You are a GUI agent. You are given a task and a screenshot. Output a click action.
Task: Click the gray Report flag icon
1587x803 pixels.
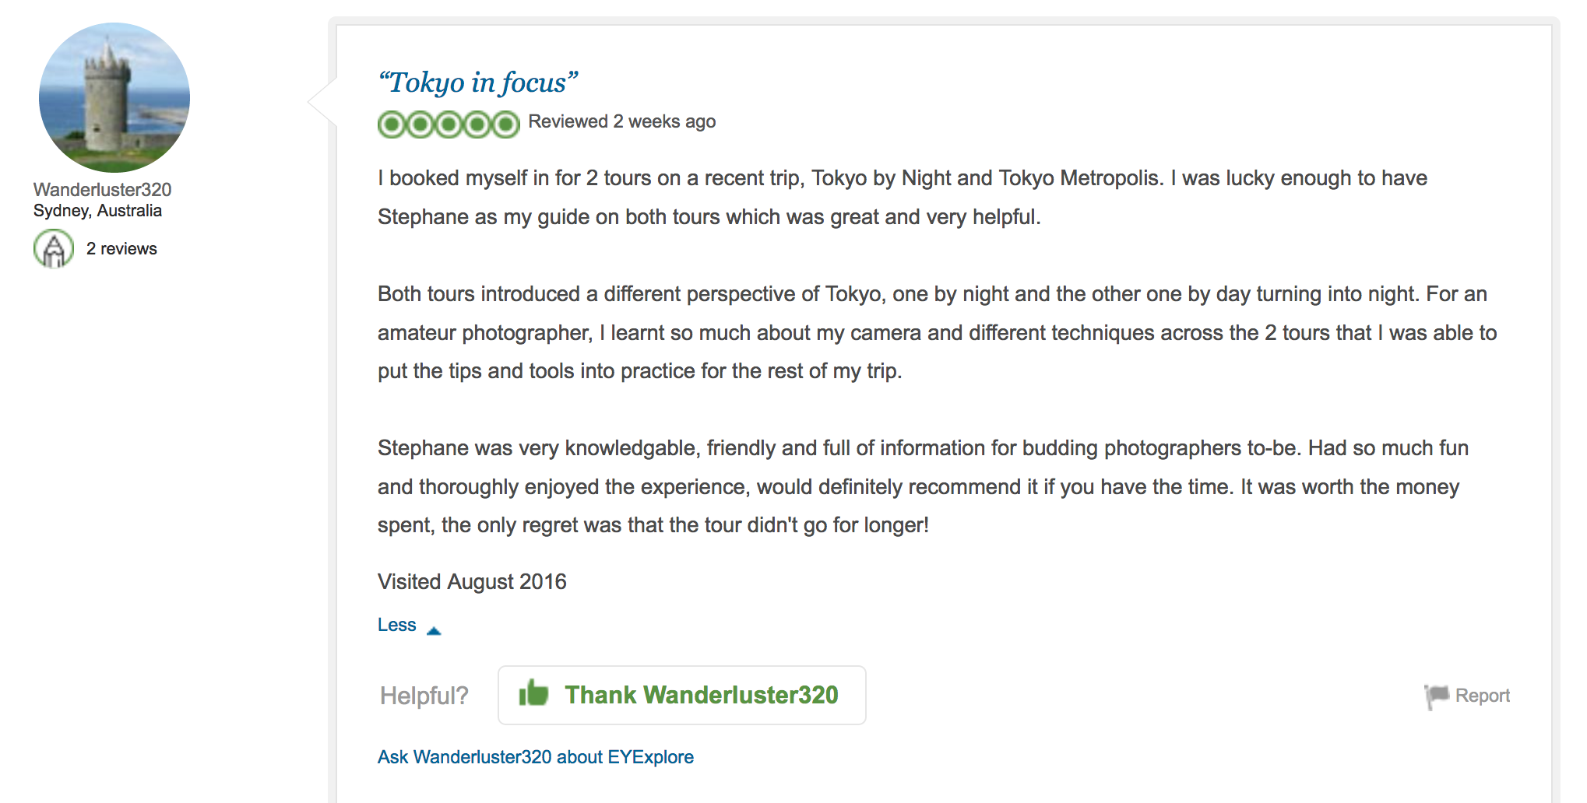[1435, 696]
